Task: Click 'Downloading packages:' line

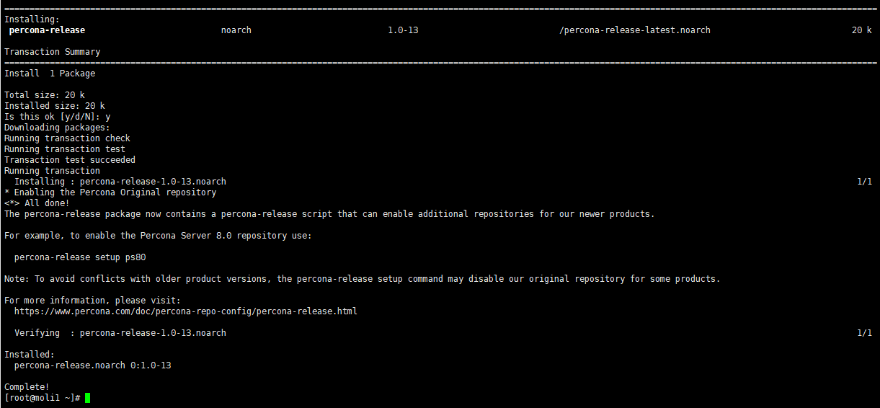Action: click(58, 128)
